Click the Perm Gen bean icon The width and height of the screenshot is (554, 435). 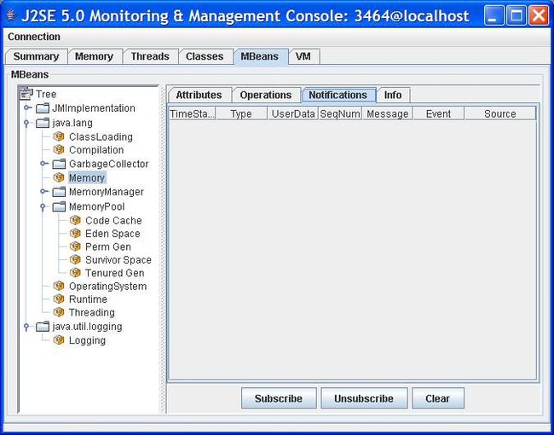(75, 246)
